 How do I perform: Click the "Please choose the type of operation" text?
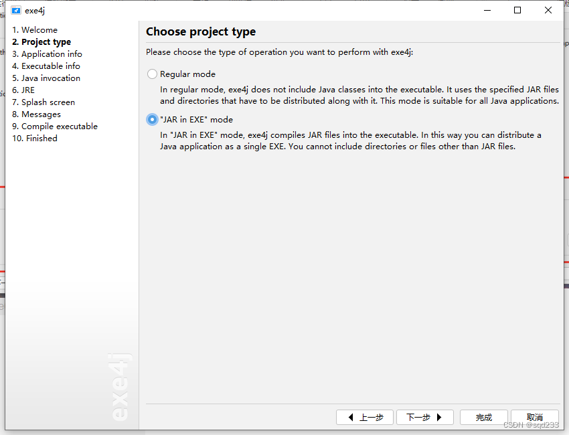(x=279, y=52)
